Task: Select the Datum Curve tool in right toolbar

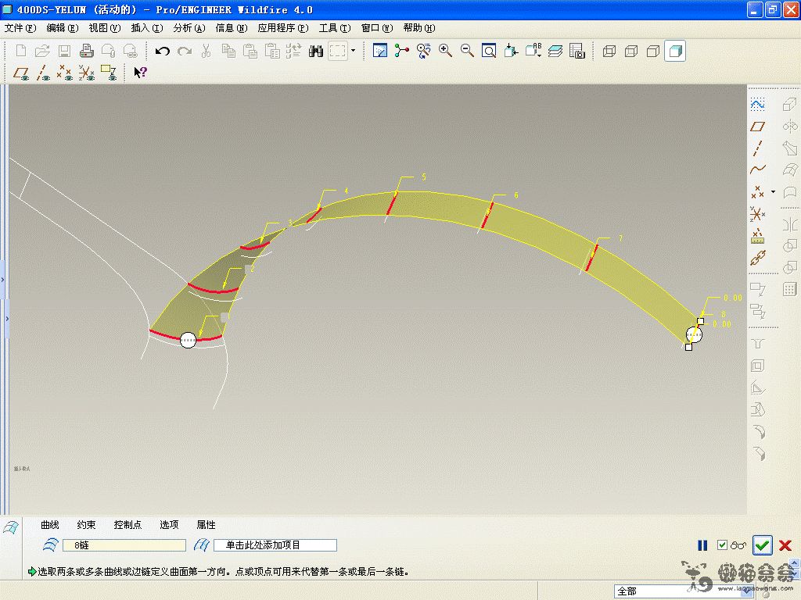Action: [x=757, y=170]
